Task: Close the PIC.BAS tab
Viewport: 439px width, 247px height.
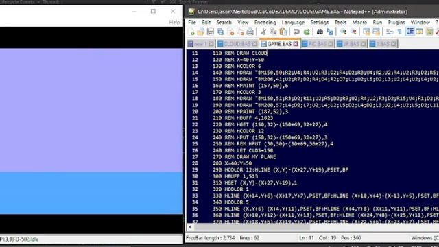Action: coord(331,44)
